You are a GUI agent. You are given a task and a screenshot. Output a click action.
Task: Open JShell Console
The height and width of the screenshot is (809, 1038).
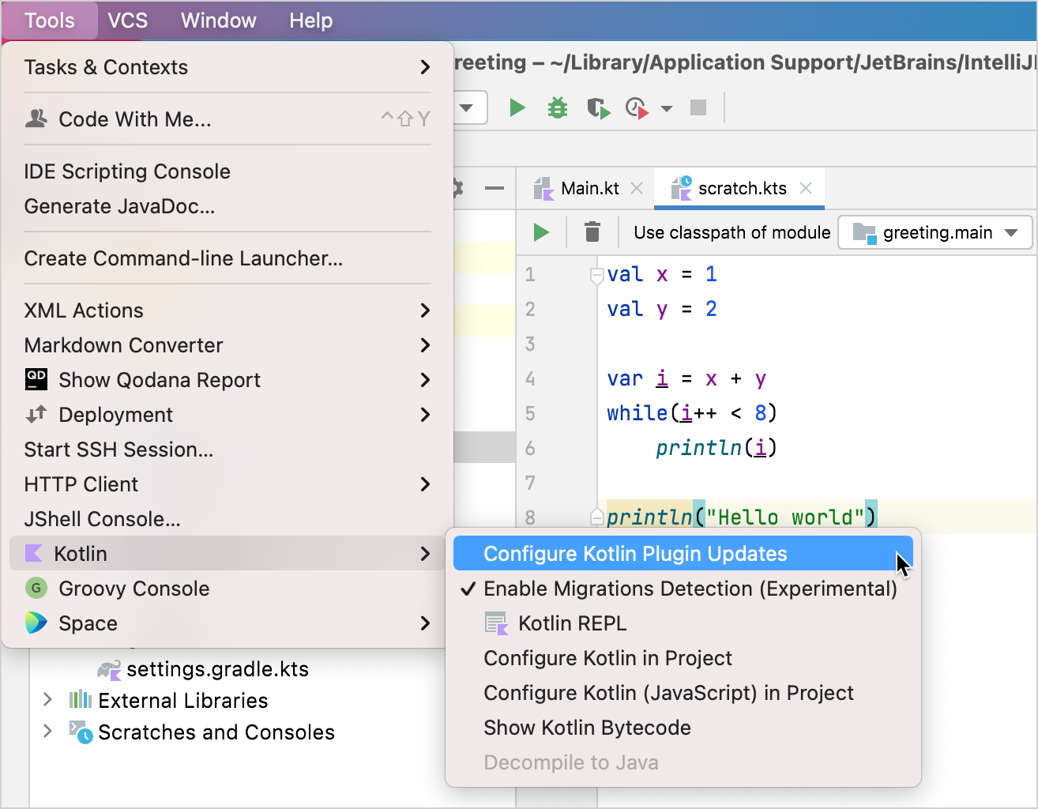pos(228,519)
